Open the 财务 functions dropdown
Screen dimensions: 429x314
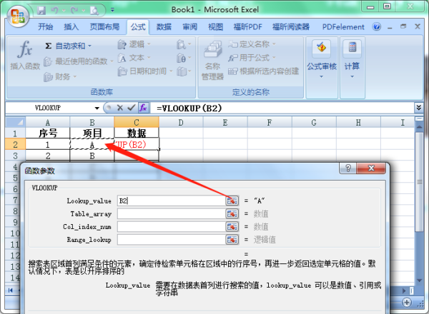click(x=60, y=77)
